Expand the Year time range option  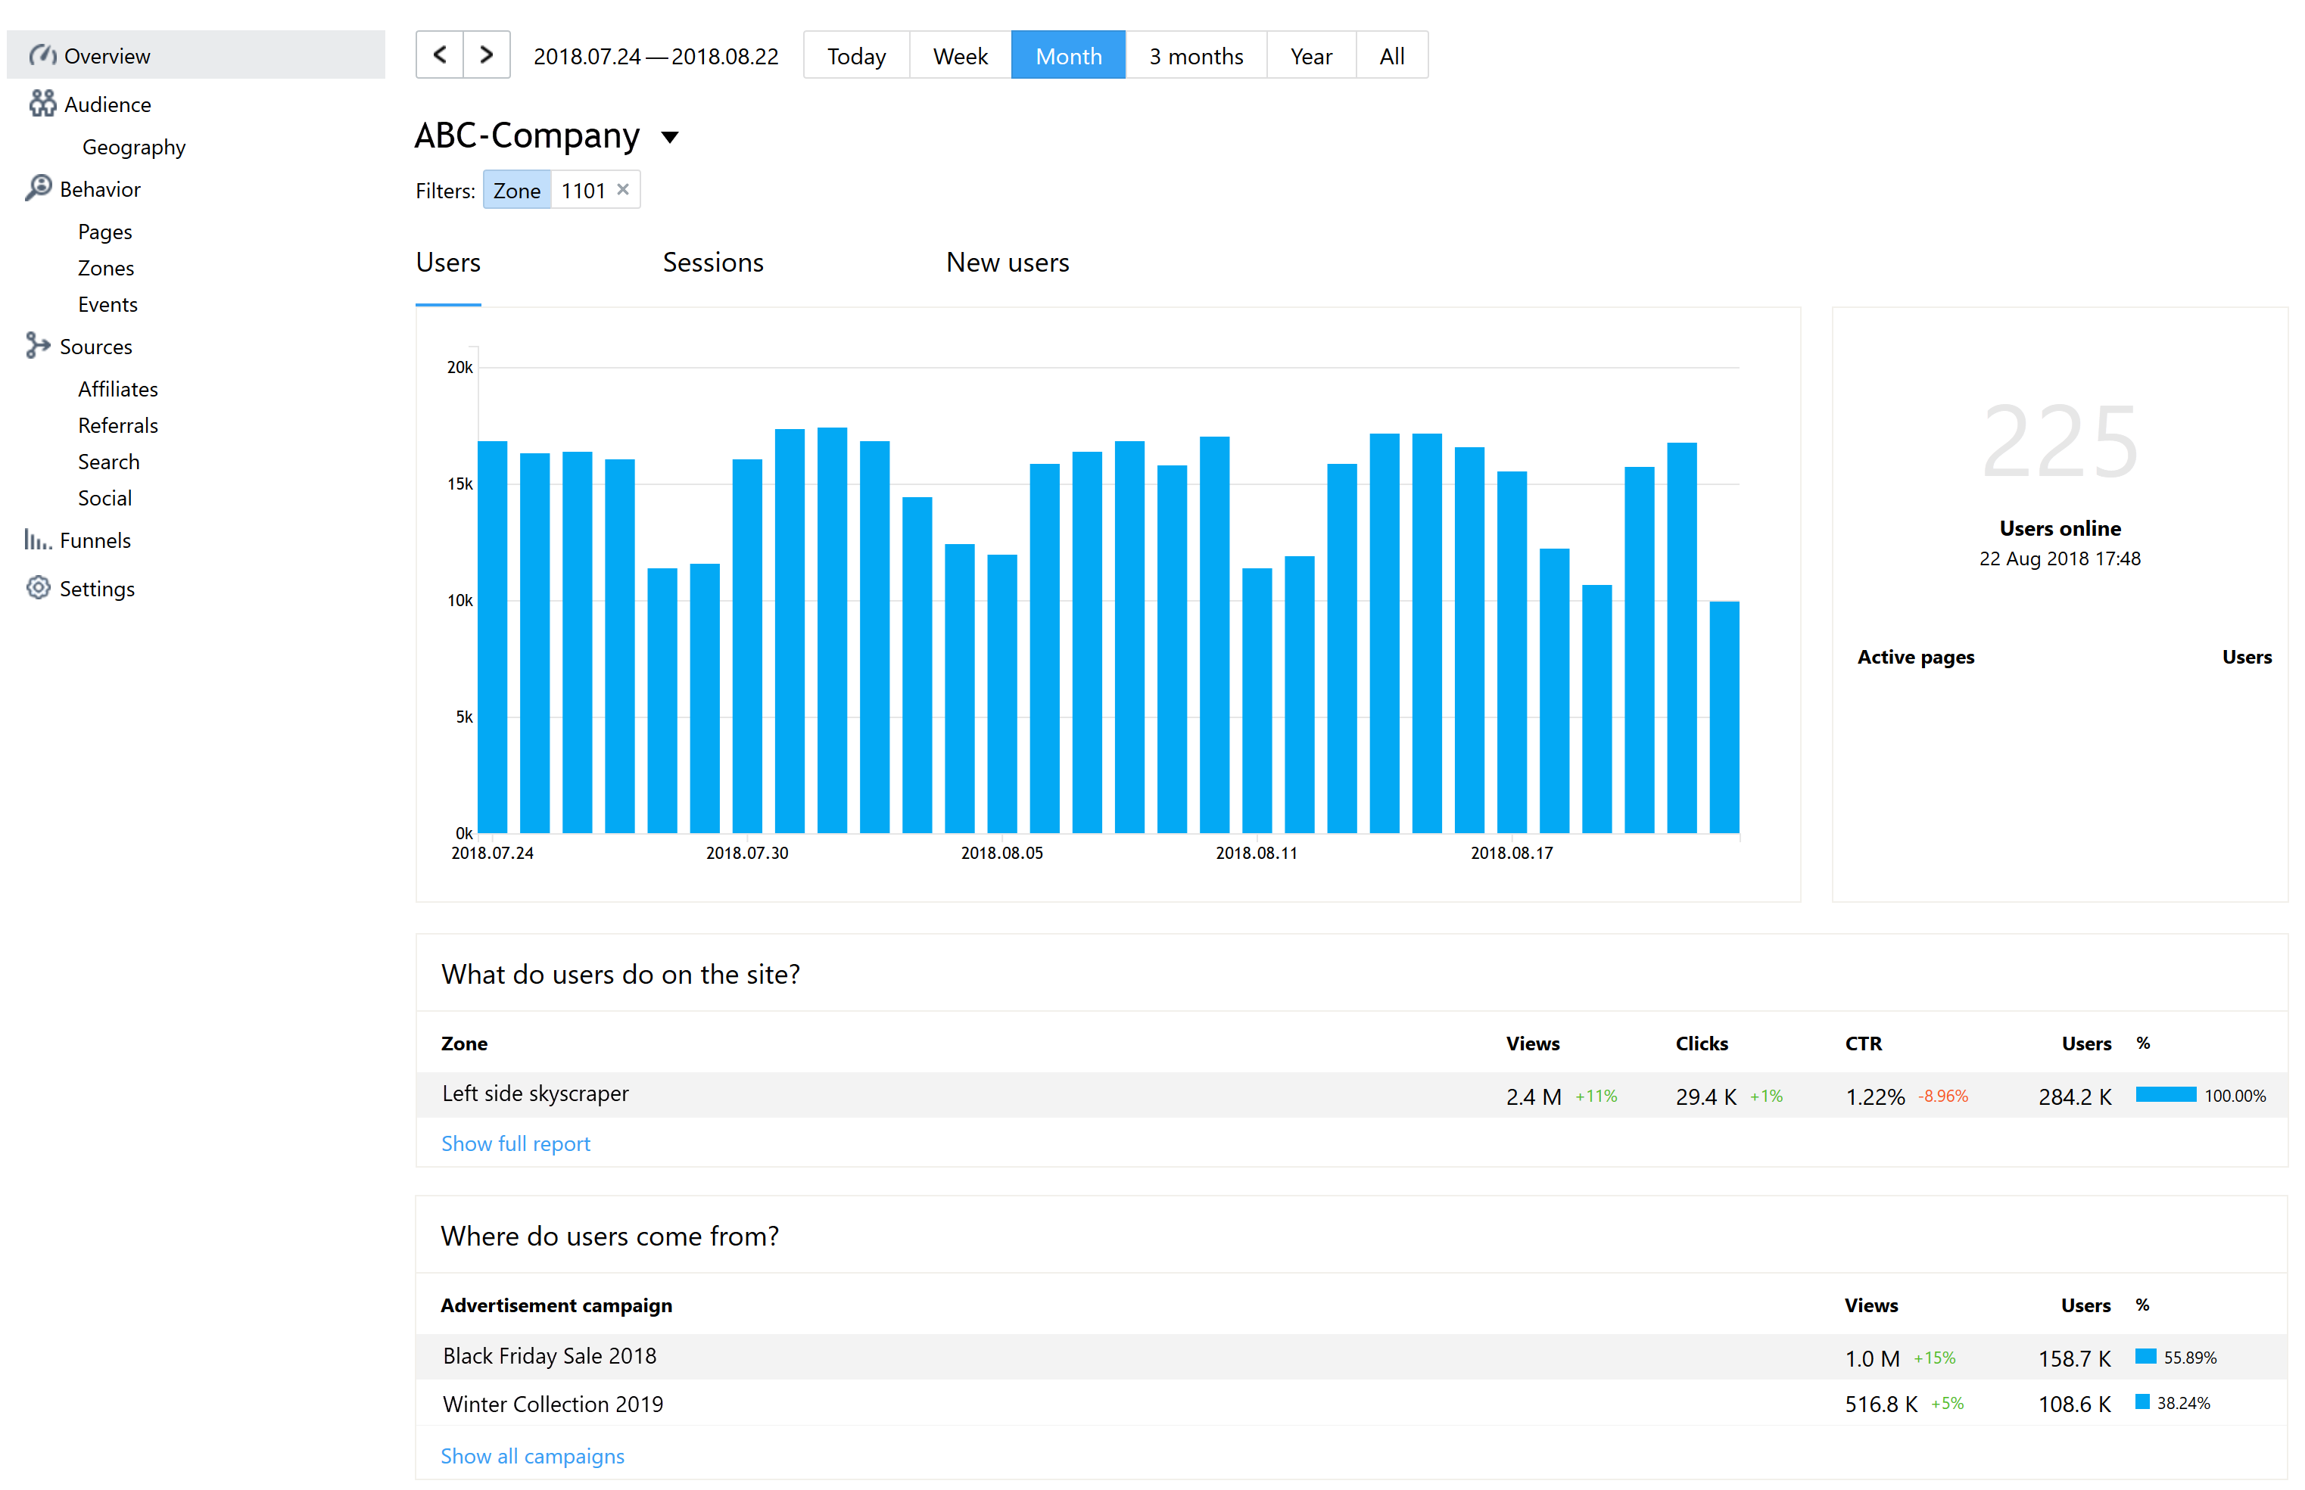click(x=1309, y=54)
